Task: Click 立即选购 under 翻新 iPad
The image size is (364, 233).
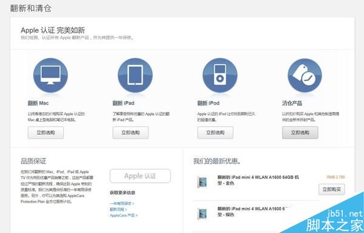Action: point(130,133)
